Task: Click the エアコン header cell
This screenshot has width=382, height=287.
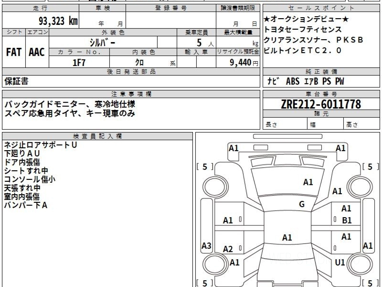Action: tap(37, 32)
